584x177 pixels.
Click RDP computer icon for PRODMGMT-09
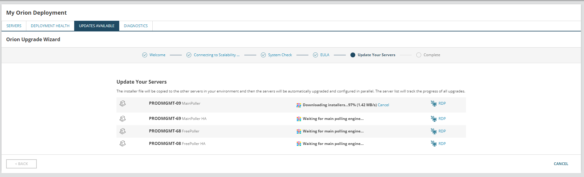(433, 103)
